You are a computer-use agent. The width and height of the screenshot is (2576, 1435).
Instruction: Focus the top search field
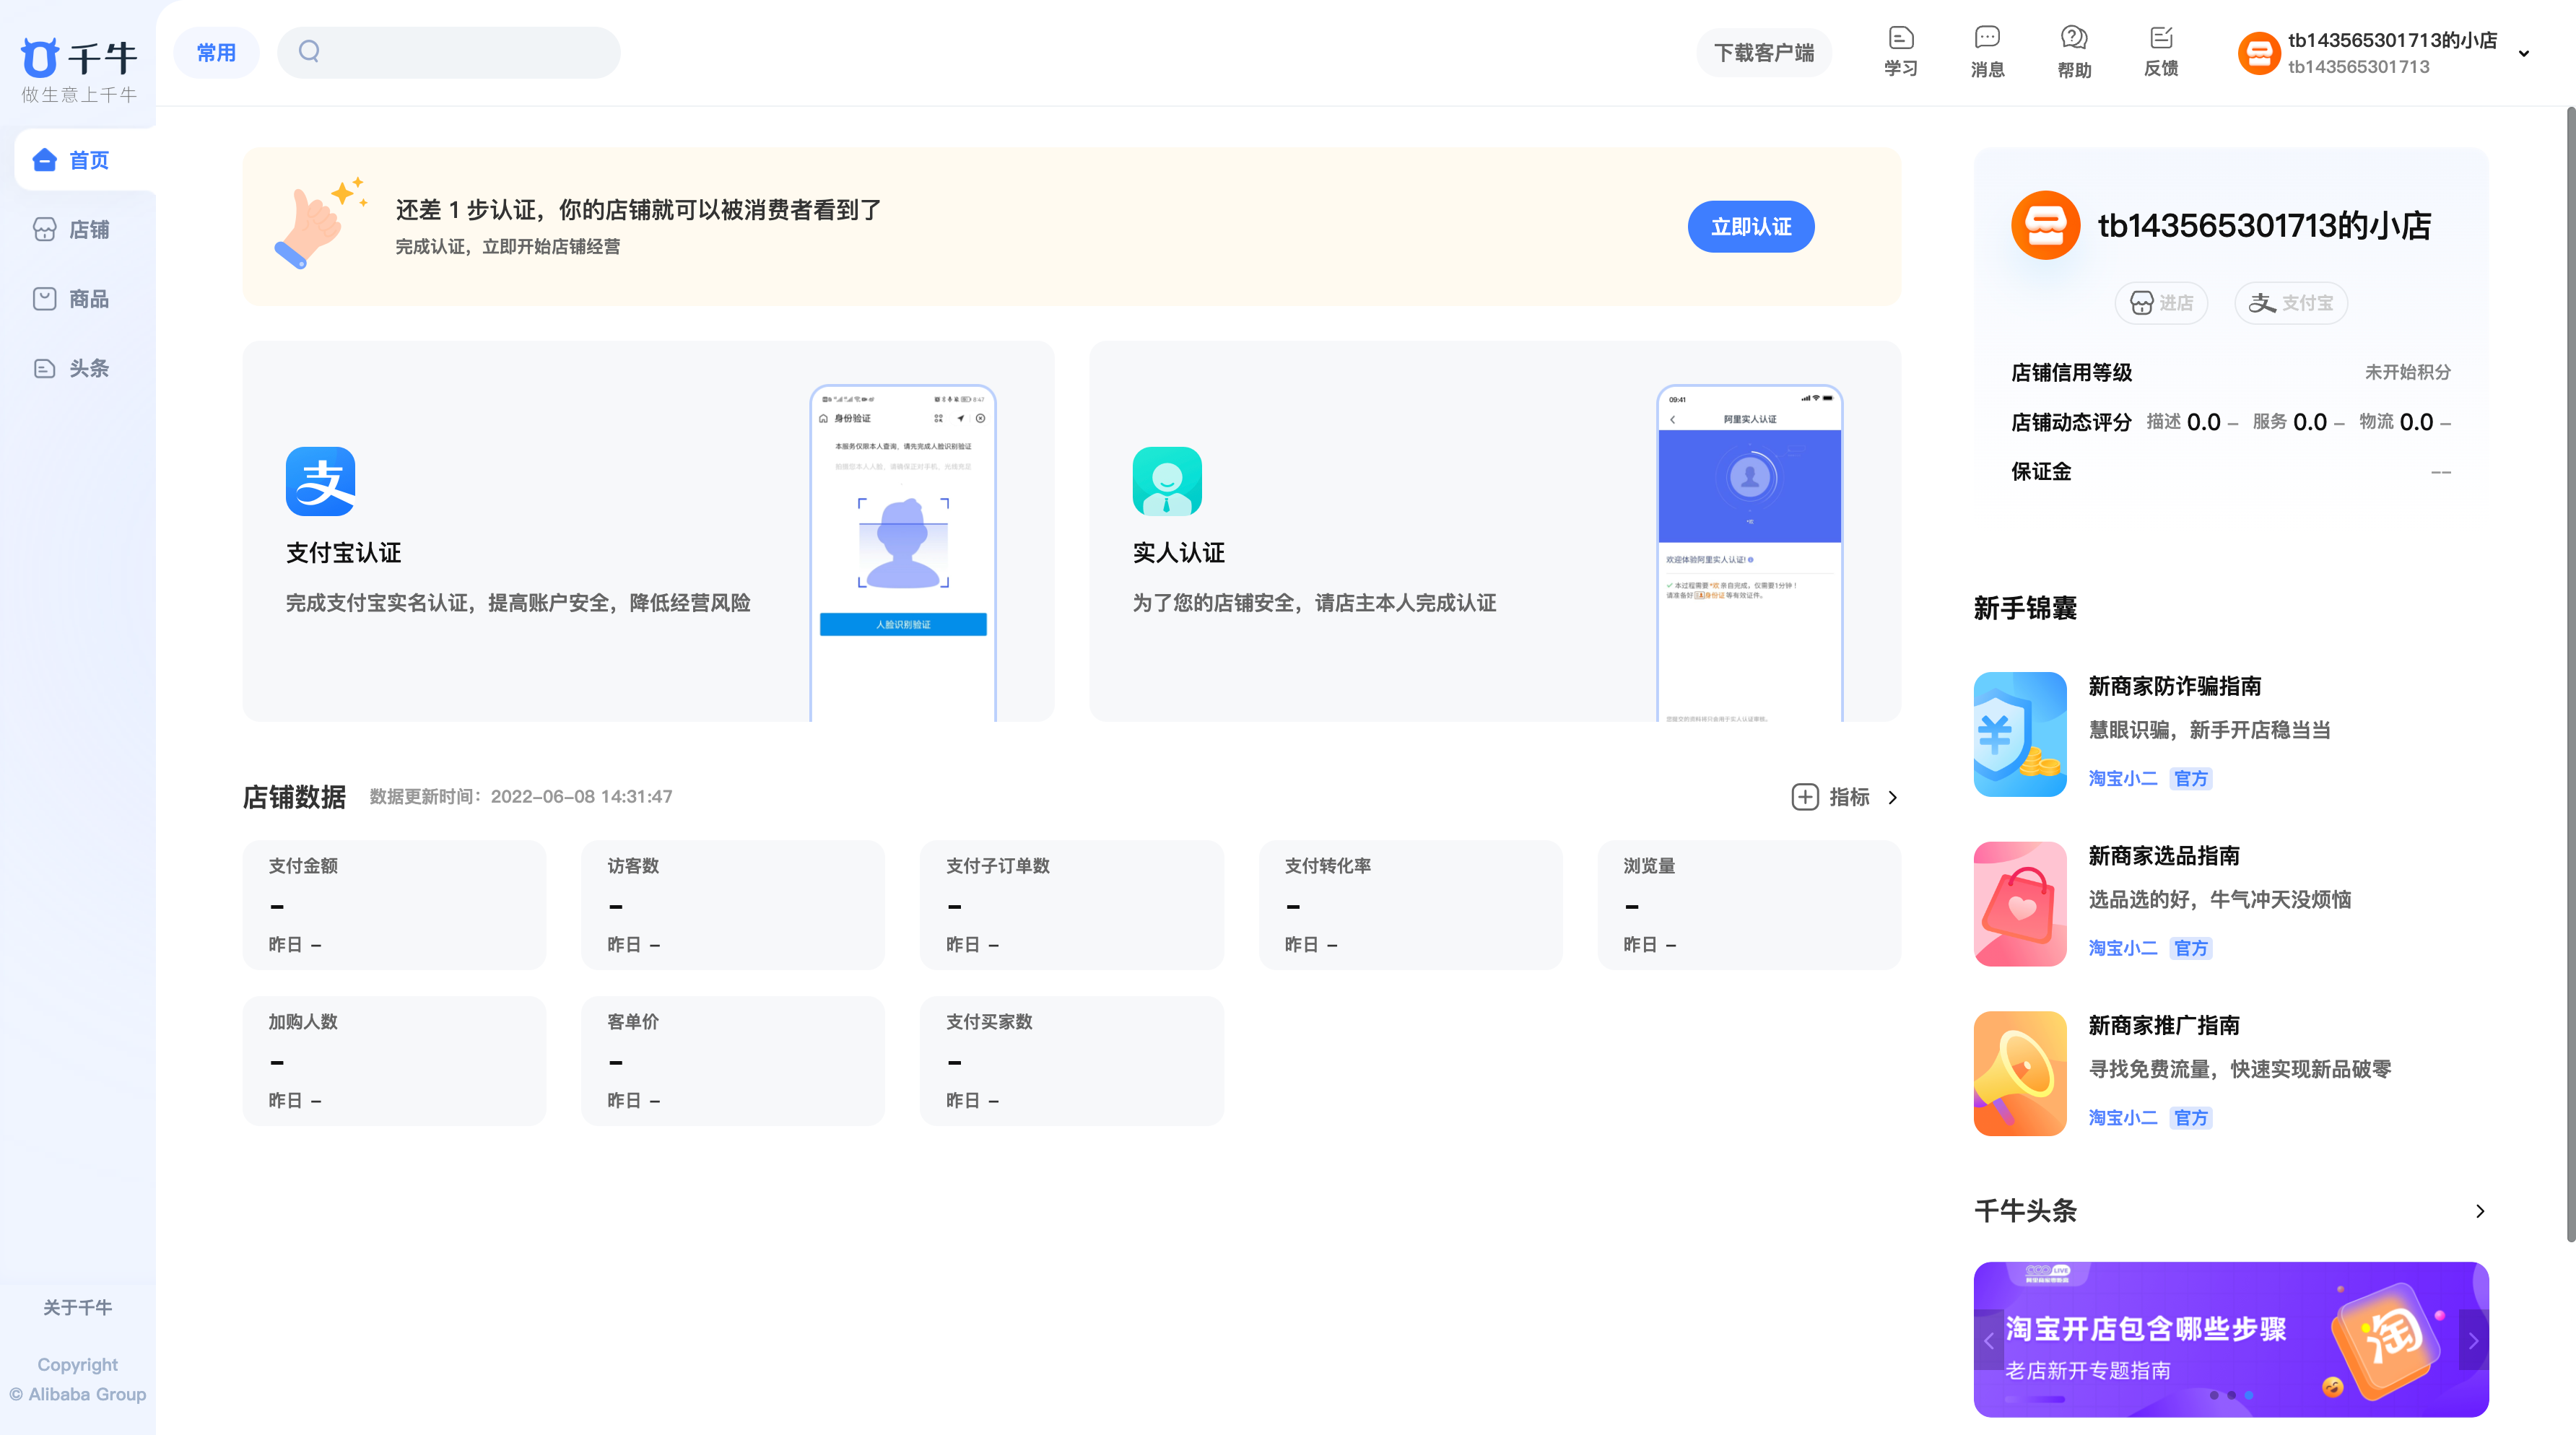448,52
